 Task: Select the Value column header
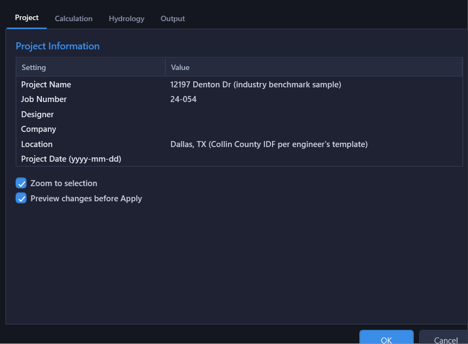tap(314, 67)
